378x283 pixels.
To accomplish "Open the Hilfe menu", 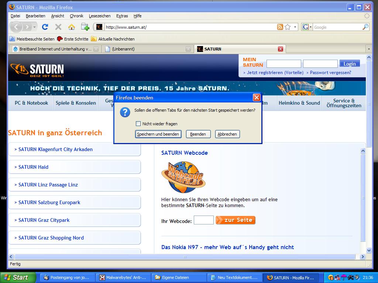I will [x=137, y=16].
